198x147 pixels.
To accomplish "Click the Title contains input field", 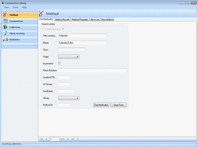I will [82, 36].
